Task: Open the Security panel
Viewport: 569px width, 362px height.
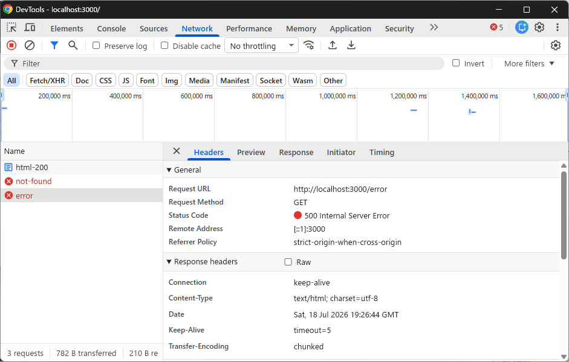Action: click(399, 28)
